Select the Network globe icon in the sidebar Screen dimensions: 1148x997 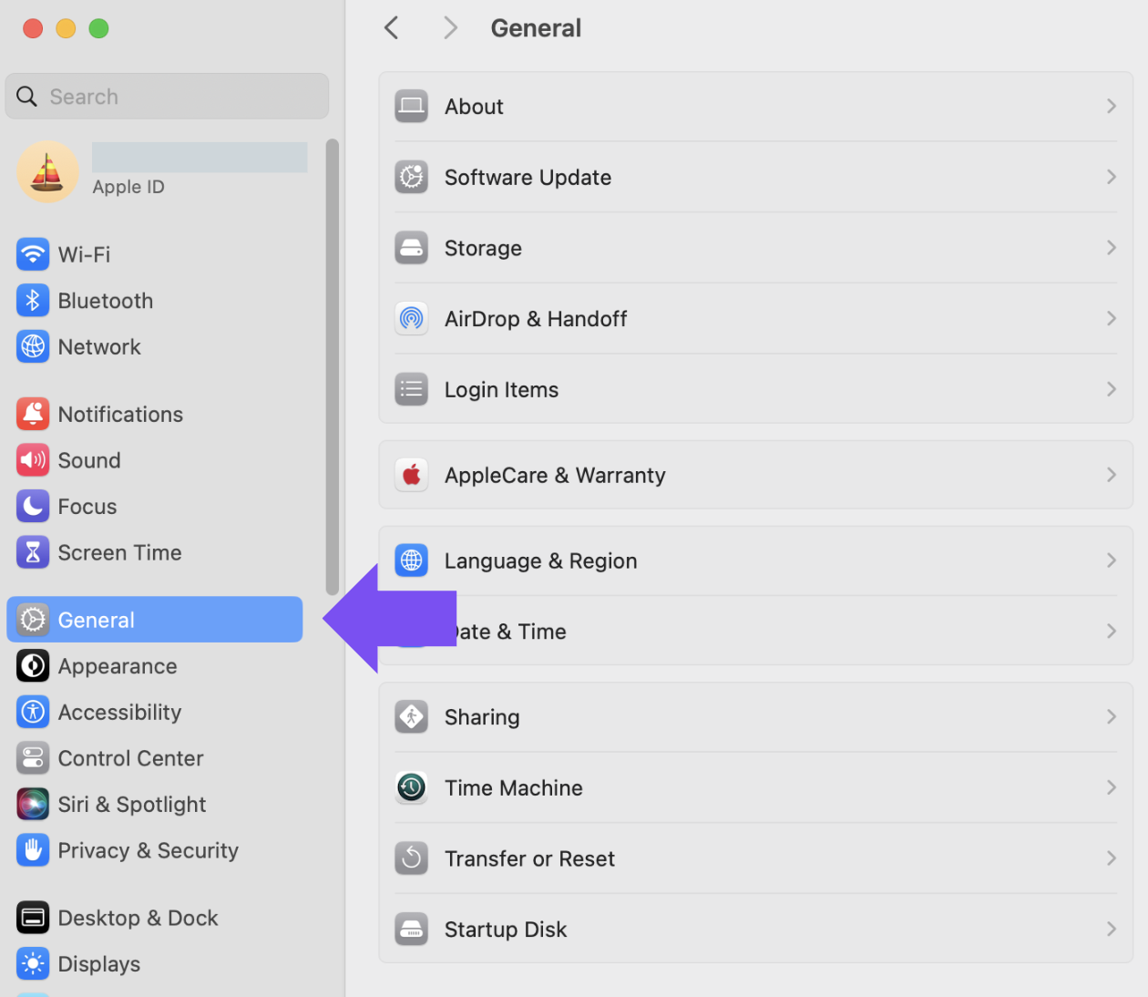pos(33,347)
